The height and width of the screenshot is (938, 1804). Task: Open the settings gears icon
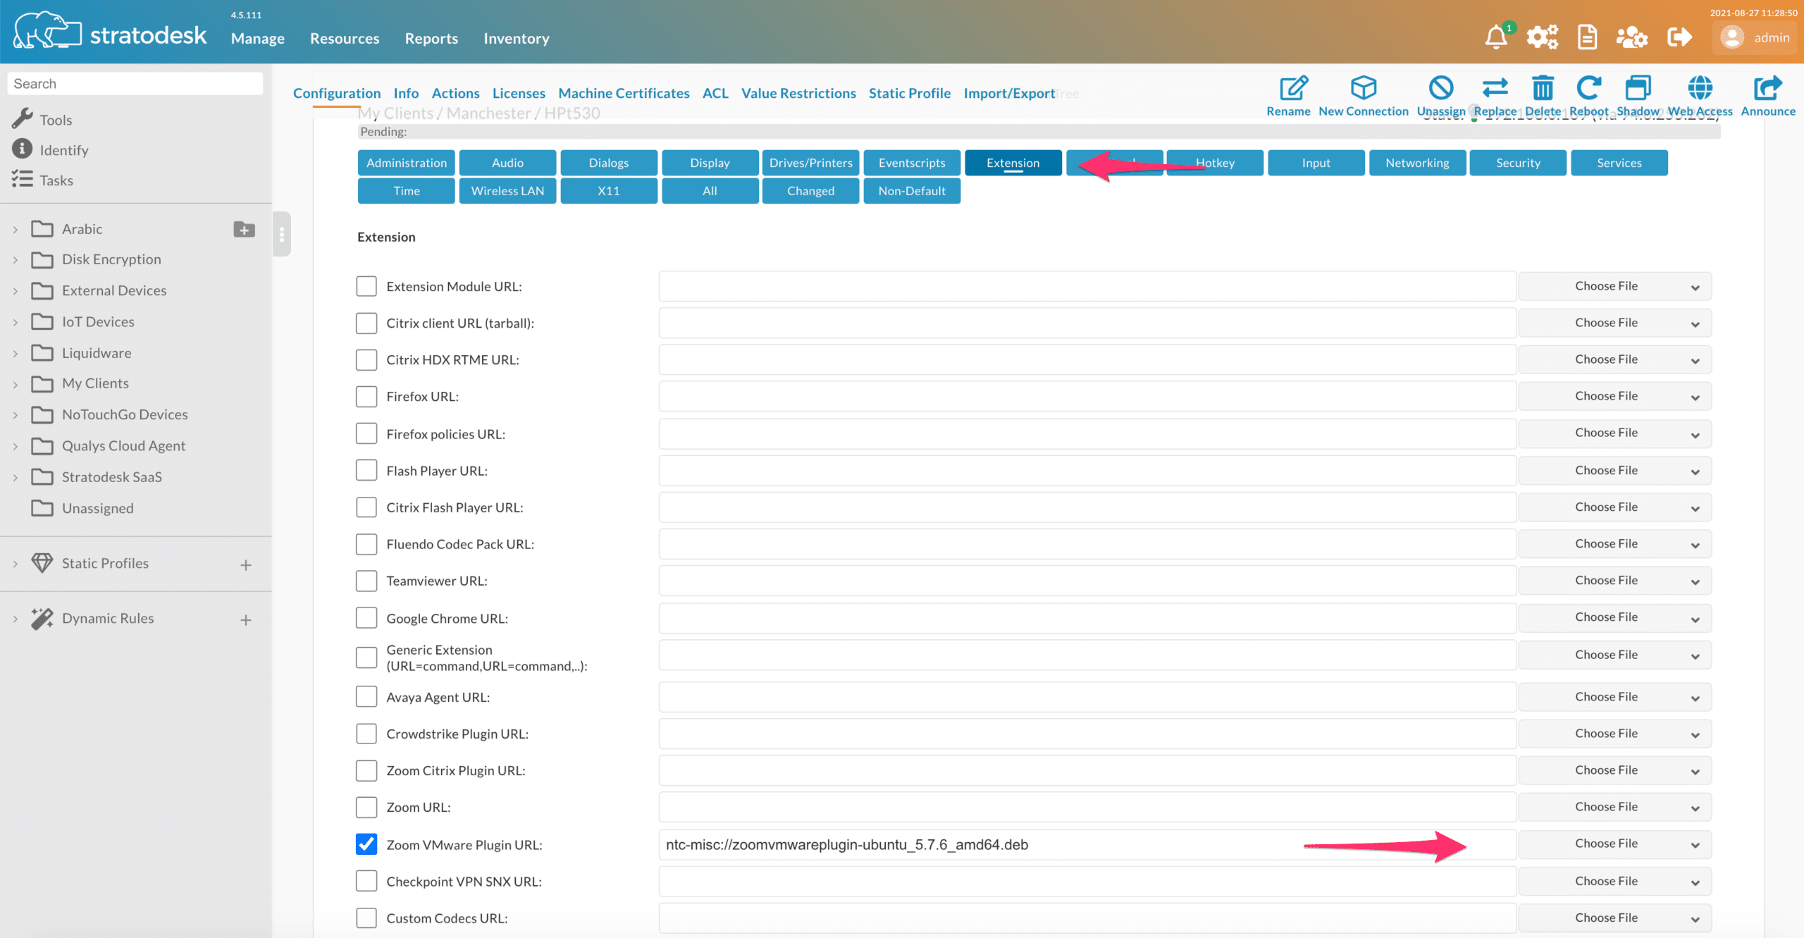(1542, 37)
